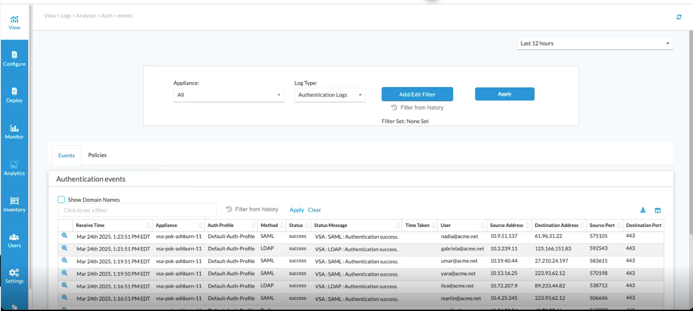Open the View section in the sidebar
Screen dimensions: 693x311
coord(14,23)
